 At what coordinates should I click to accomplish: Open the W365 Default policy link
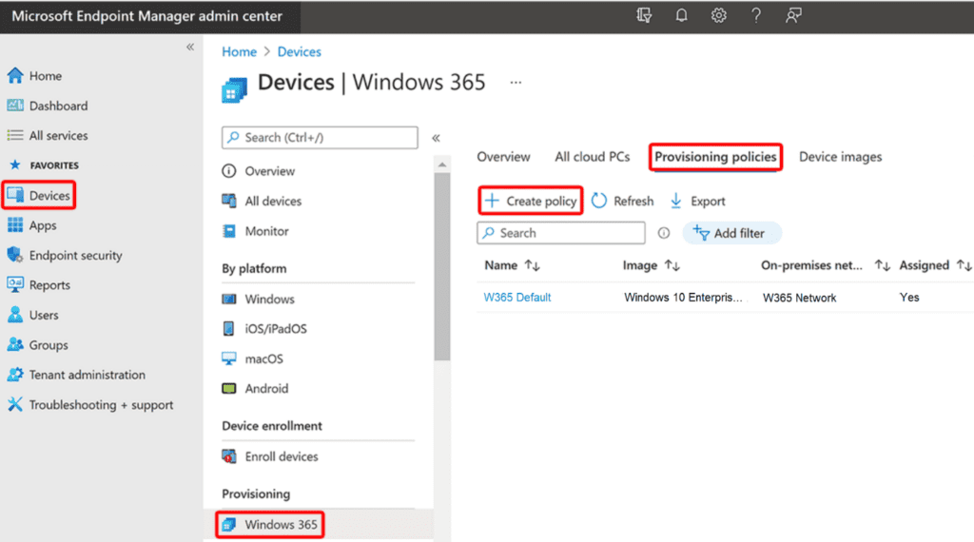coord(516,298)
